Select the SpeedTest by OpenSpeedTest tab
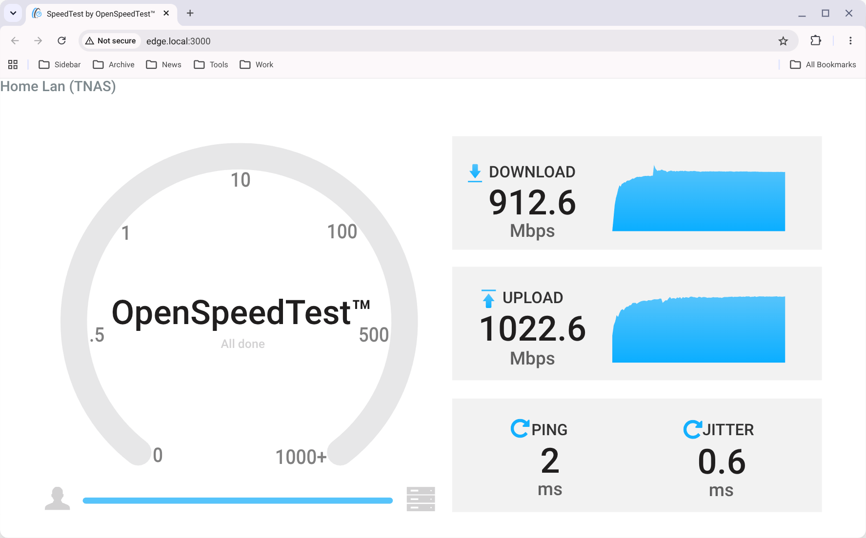The image size is (866, 538). point(101,14)
